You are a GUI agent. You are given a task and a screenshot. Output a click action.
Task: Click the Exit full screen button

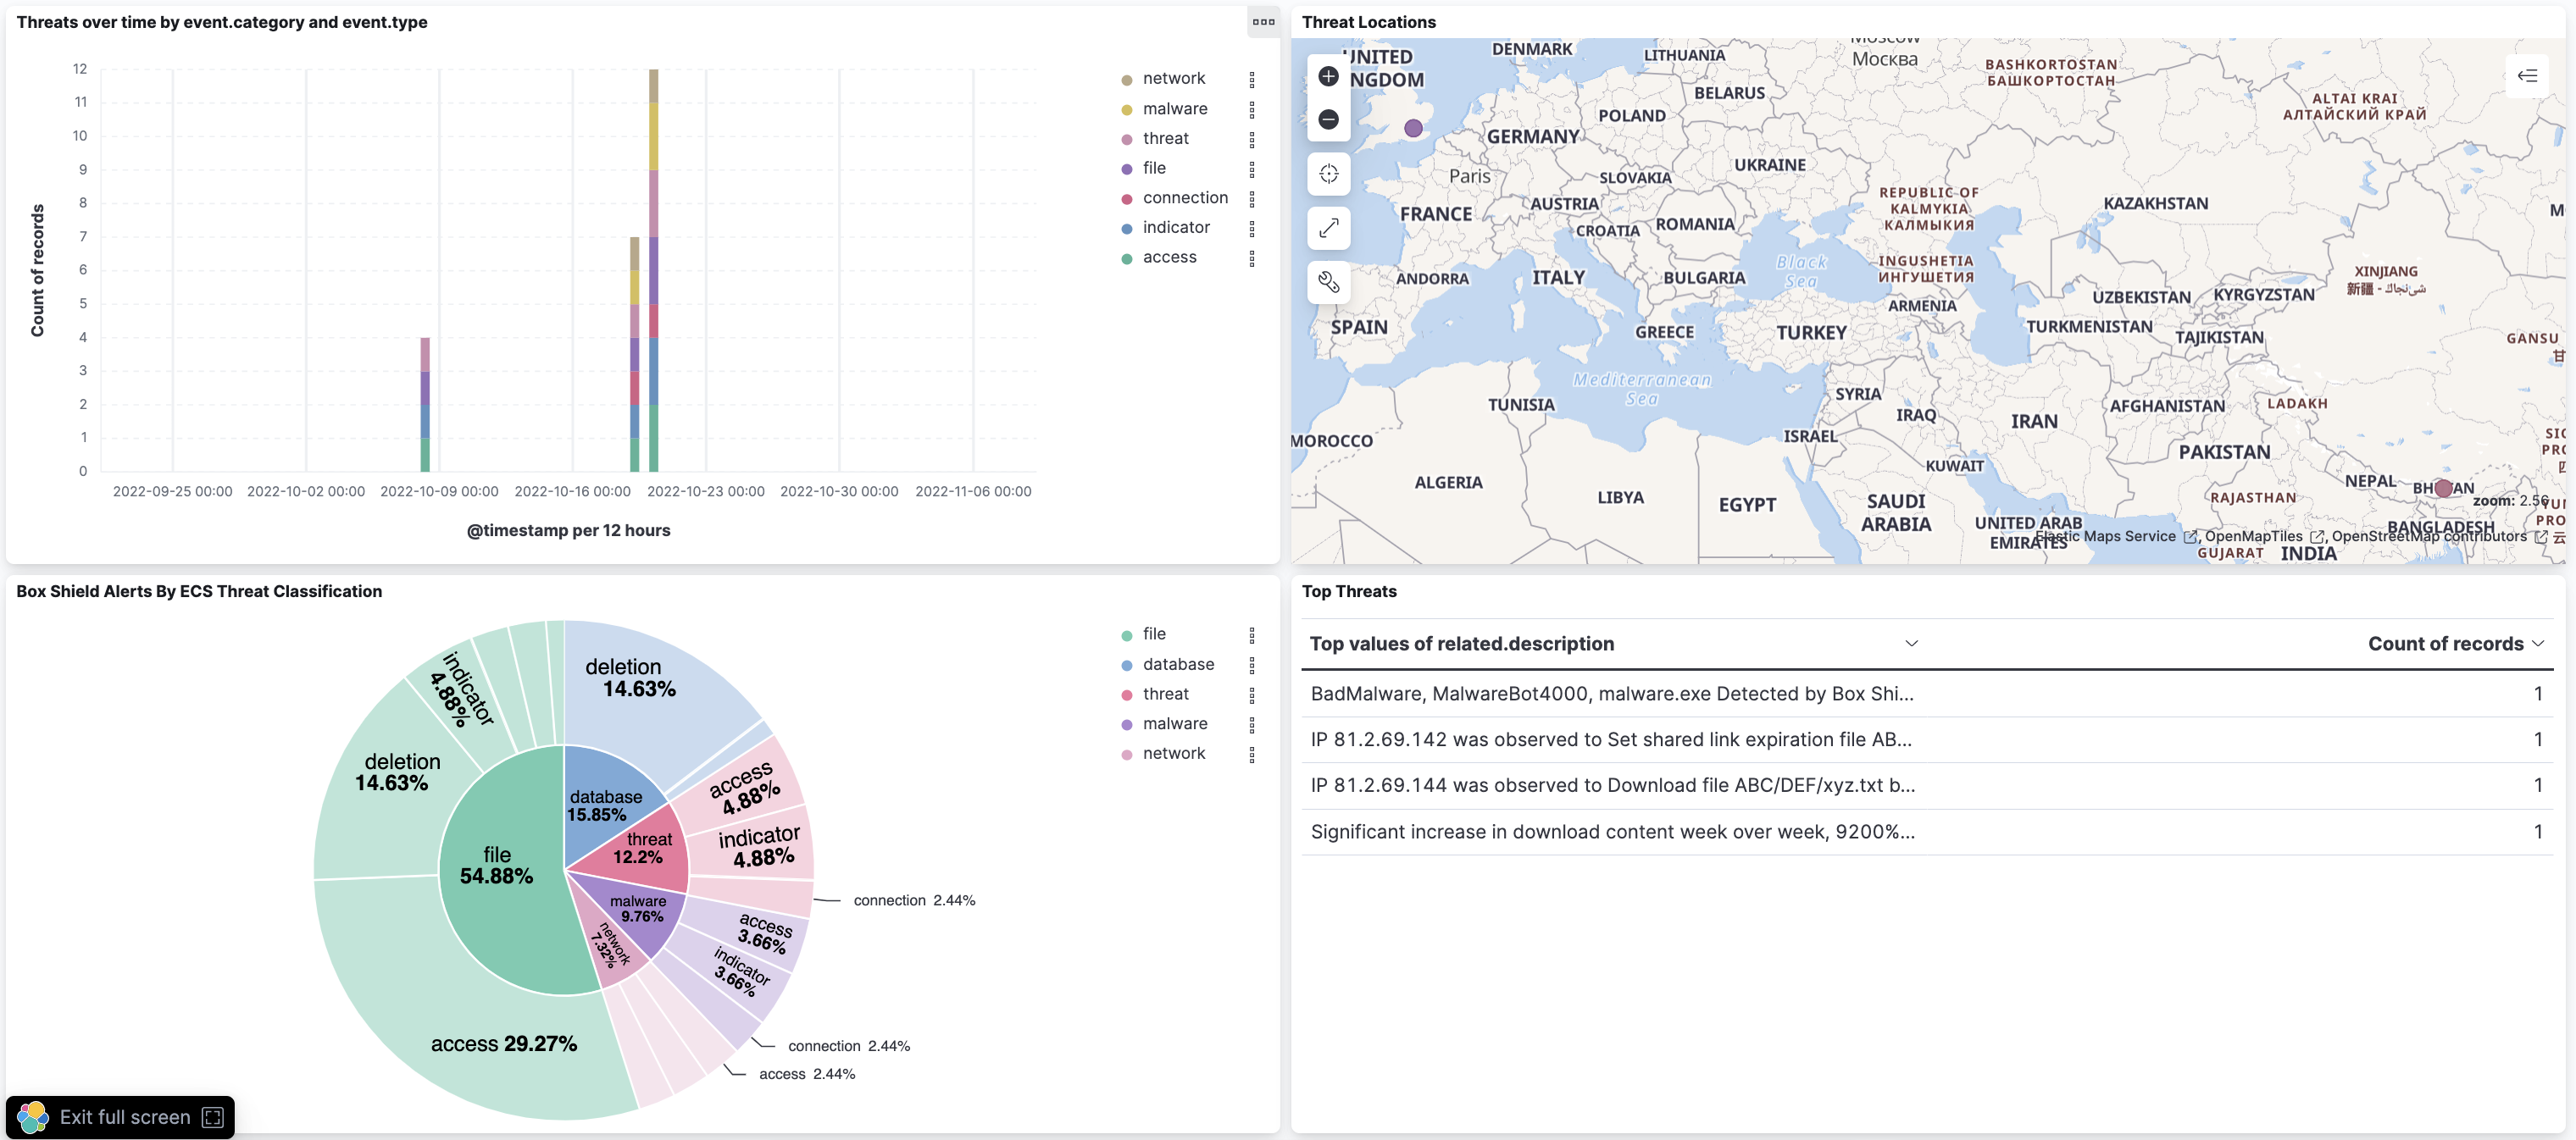(123, 1117)
